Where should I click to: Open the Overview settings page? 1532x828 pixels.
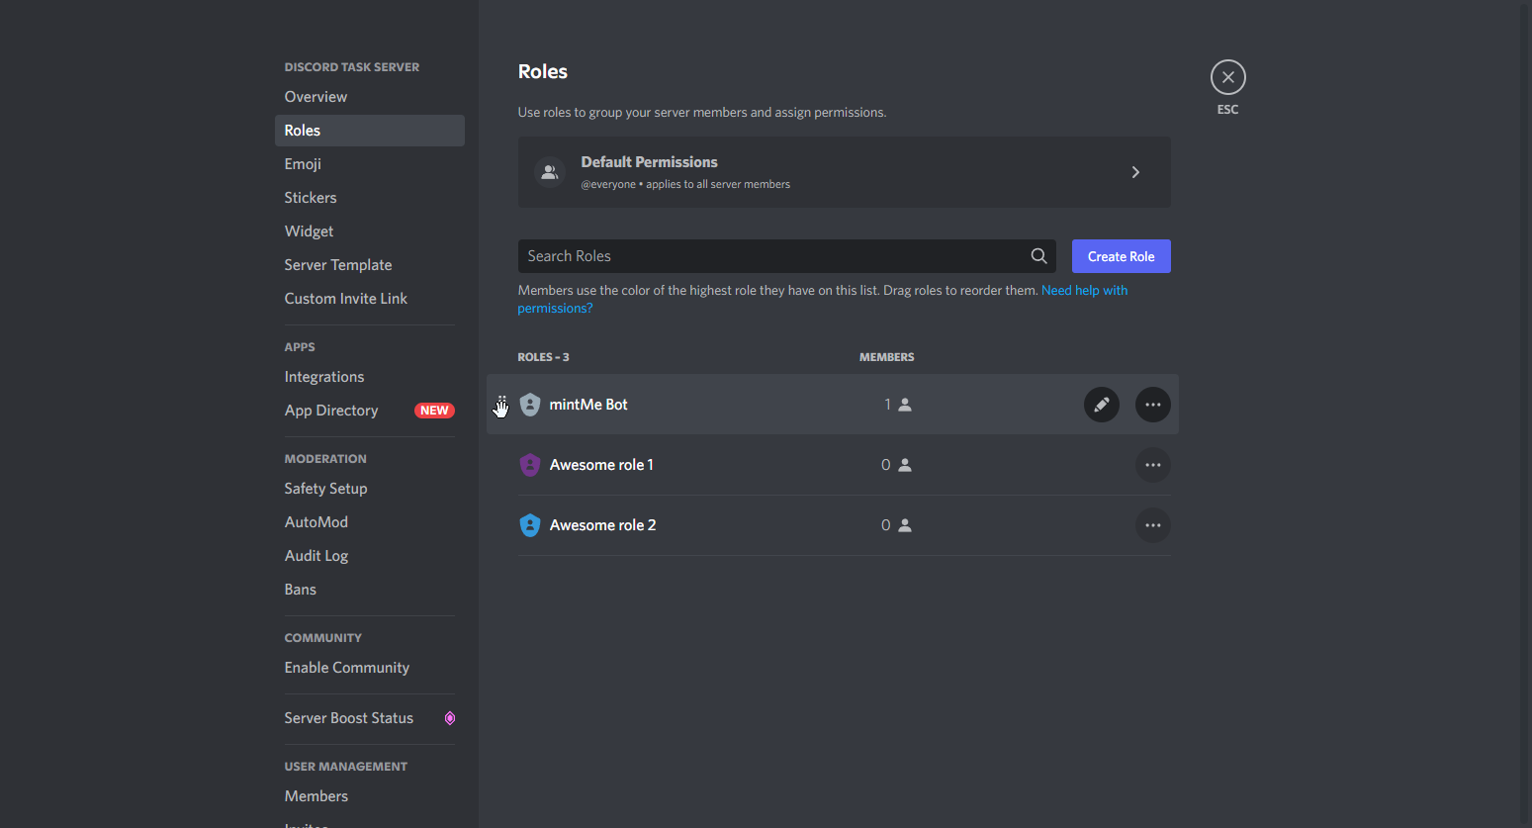(x=315, y=97)
